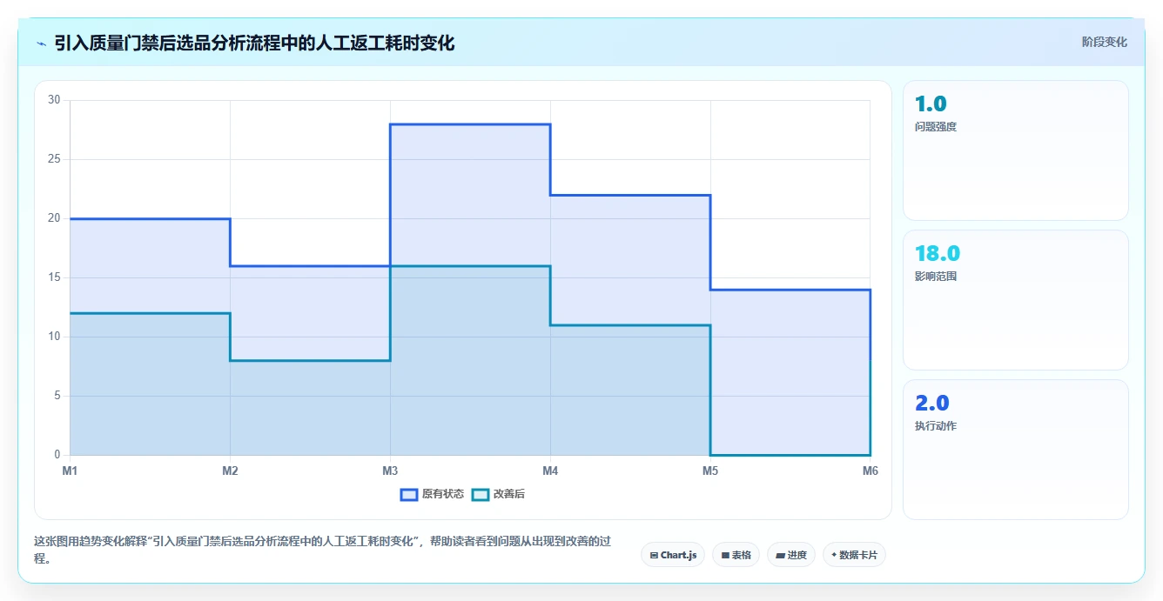This screenshot has width=1163, height=601.
Task: Select the 问题强度 1.0 card
Action: (1016, 150)
